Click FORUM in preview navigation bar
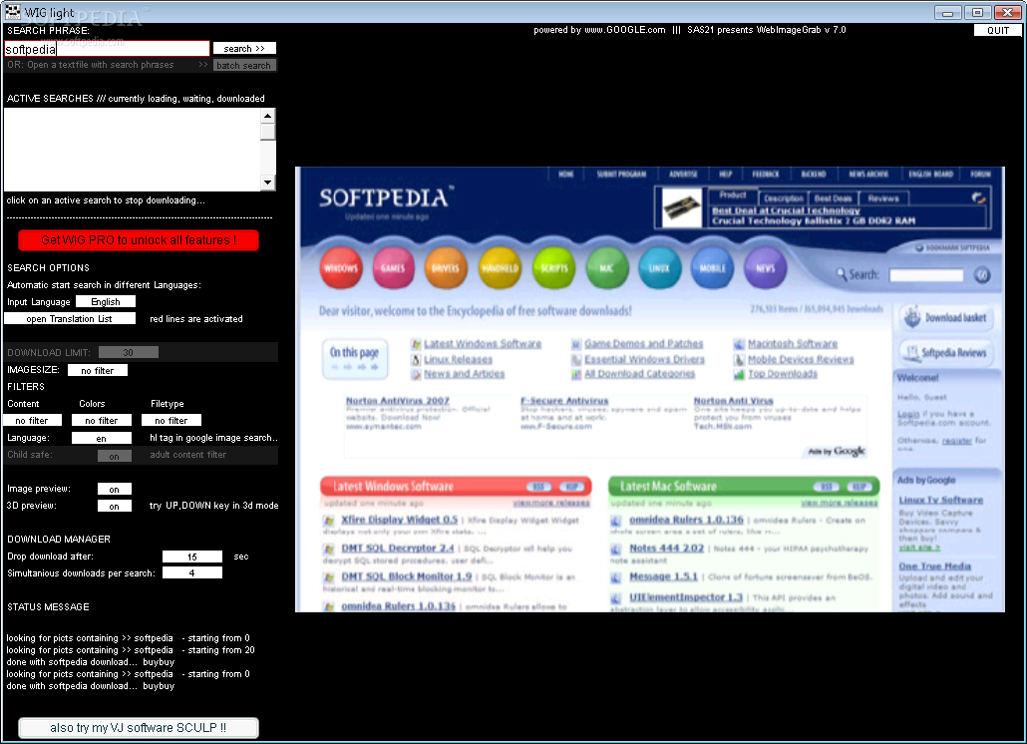This screenshot has height=744, width=1027. click(x=980, y=175)
